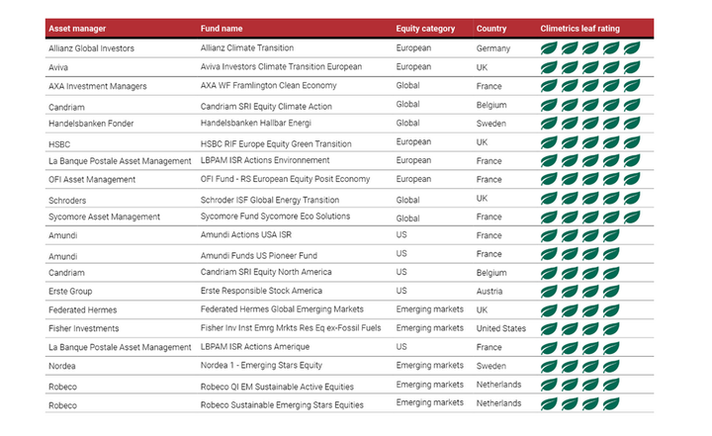Viewport: 712px width, 436px height.
Task: Select the fourth leaf in Erste Group row
Action: pos(610,292)
